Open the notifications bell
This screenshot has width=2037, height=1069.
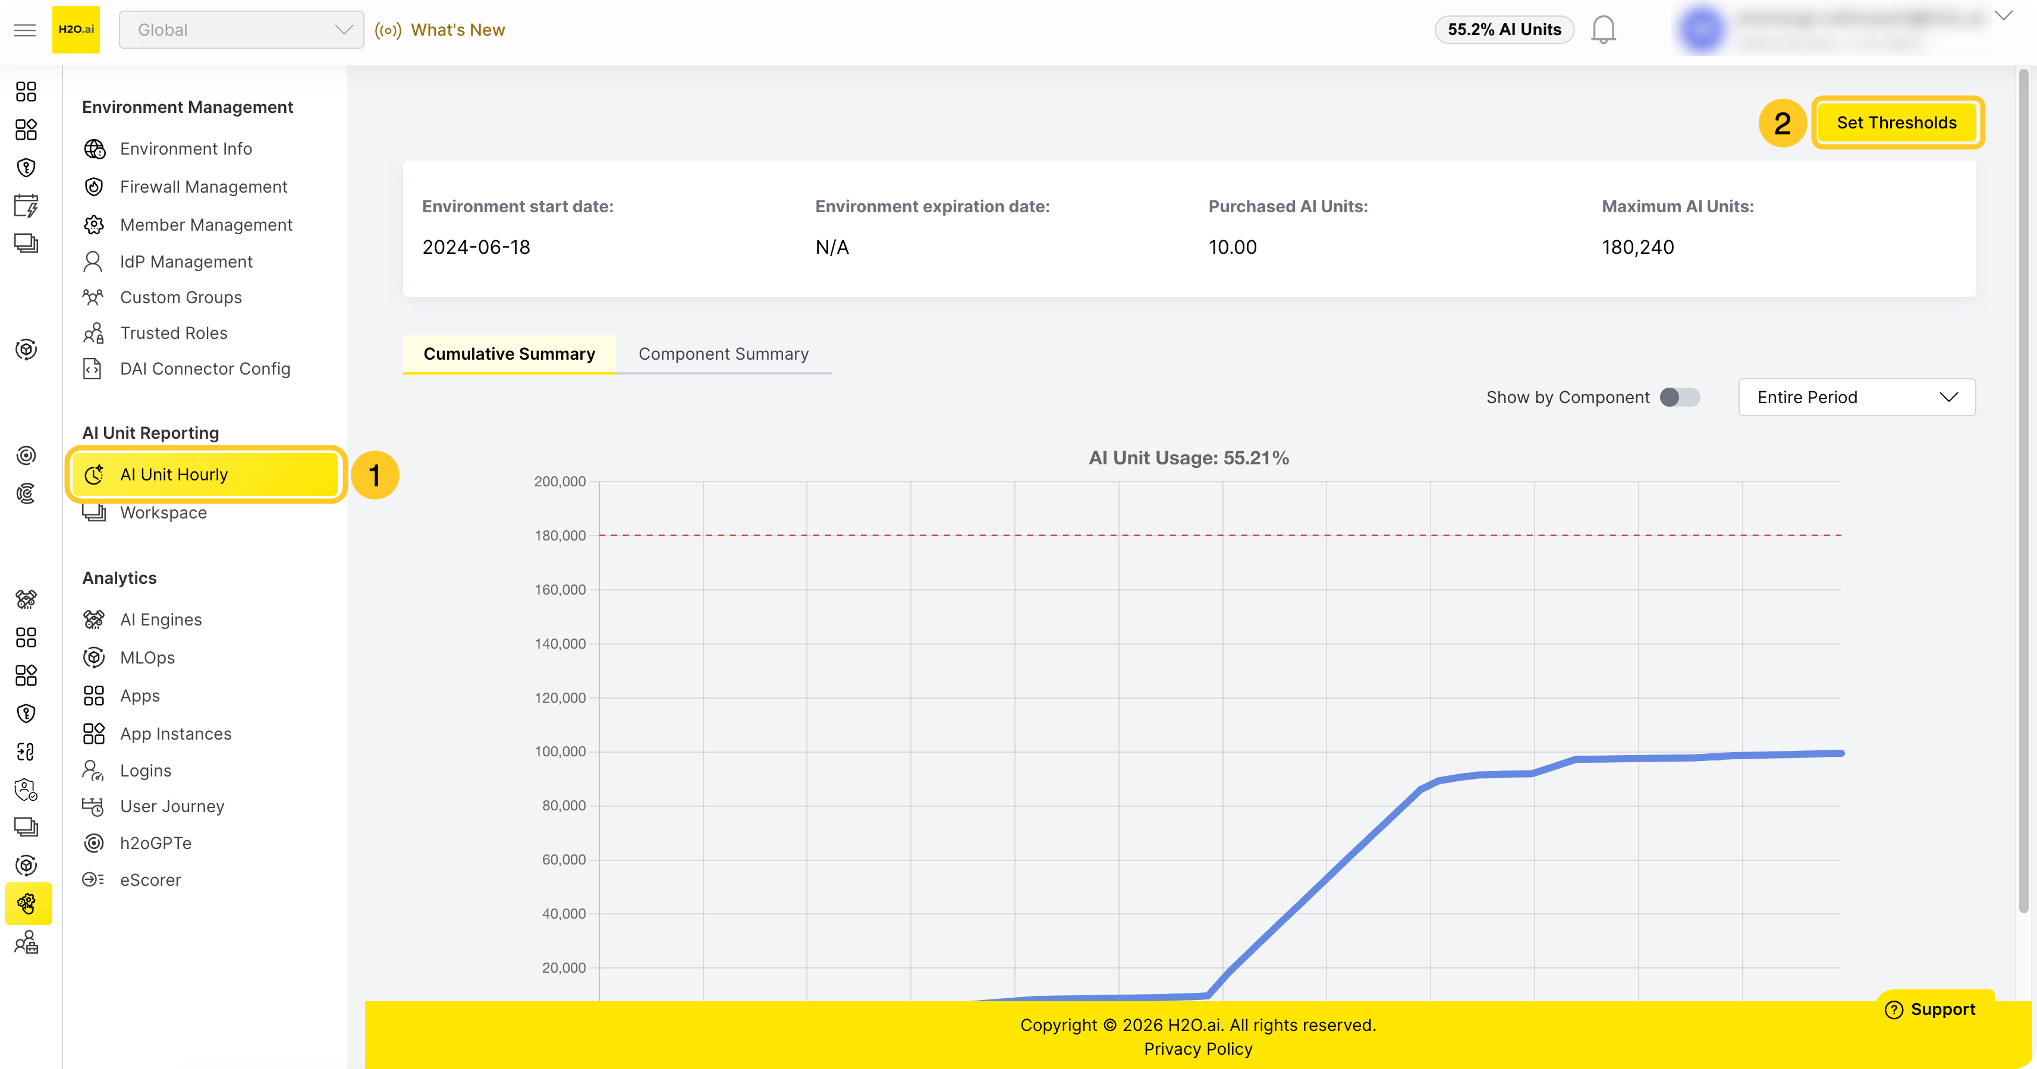(1603, 30)
